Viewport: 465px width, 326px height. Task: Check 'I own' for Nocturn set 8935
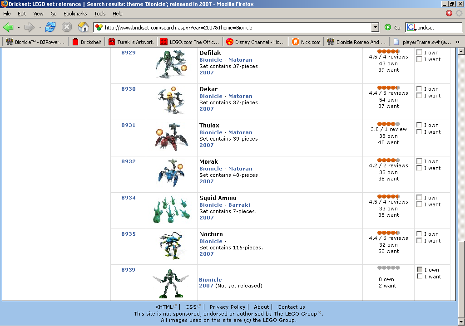point(419,234)
